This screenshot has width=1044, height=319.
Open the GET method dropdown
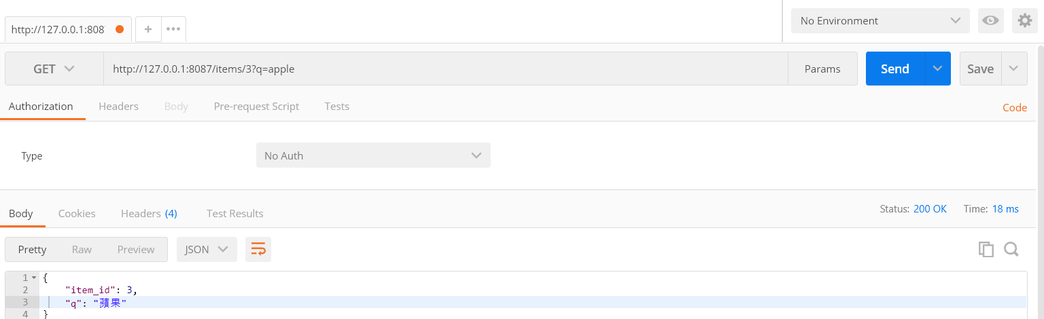(x=54, y=69)
